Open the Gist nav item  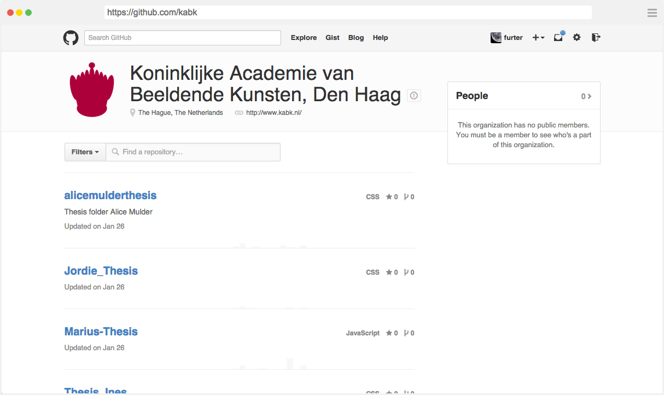pos(333,38)
